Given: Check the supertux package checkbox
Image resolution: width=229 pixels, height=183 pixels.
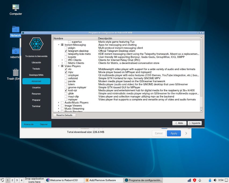Looking at the screenshot, I should pyautogui.click(x=69, y=42).
